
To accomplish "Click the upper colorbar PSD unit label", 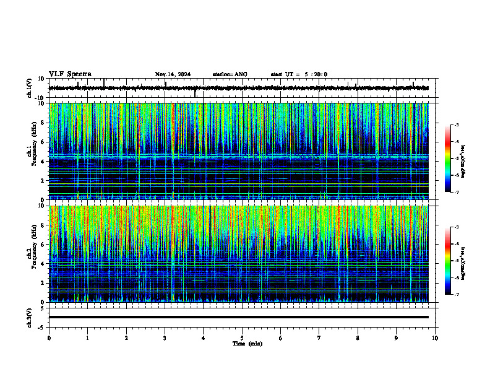I will click(x=463, y=162).
